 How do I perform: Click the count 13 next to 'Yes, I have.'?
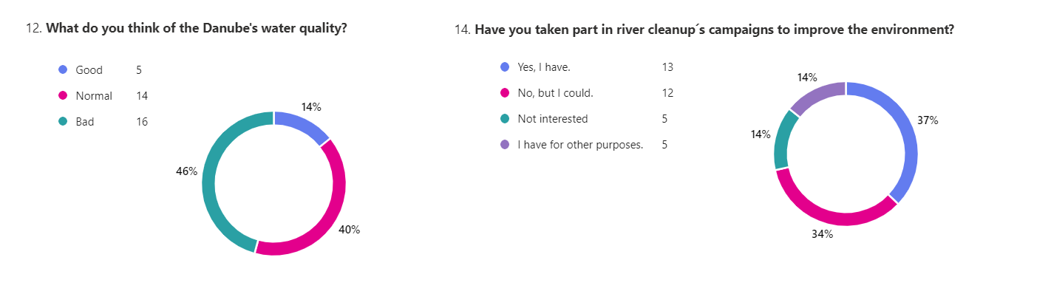(x=667, y=67)
